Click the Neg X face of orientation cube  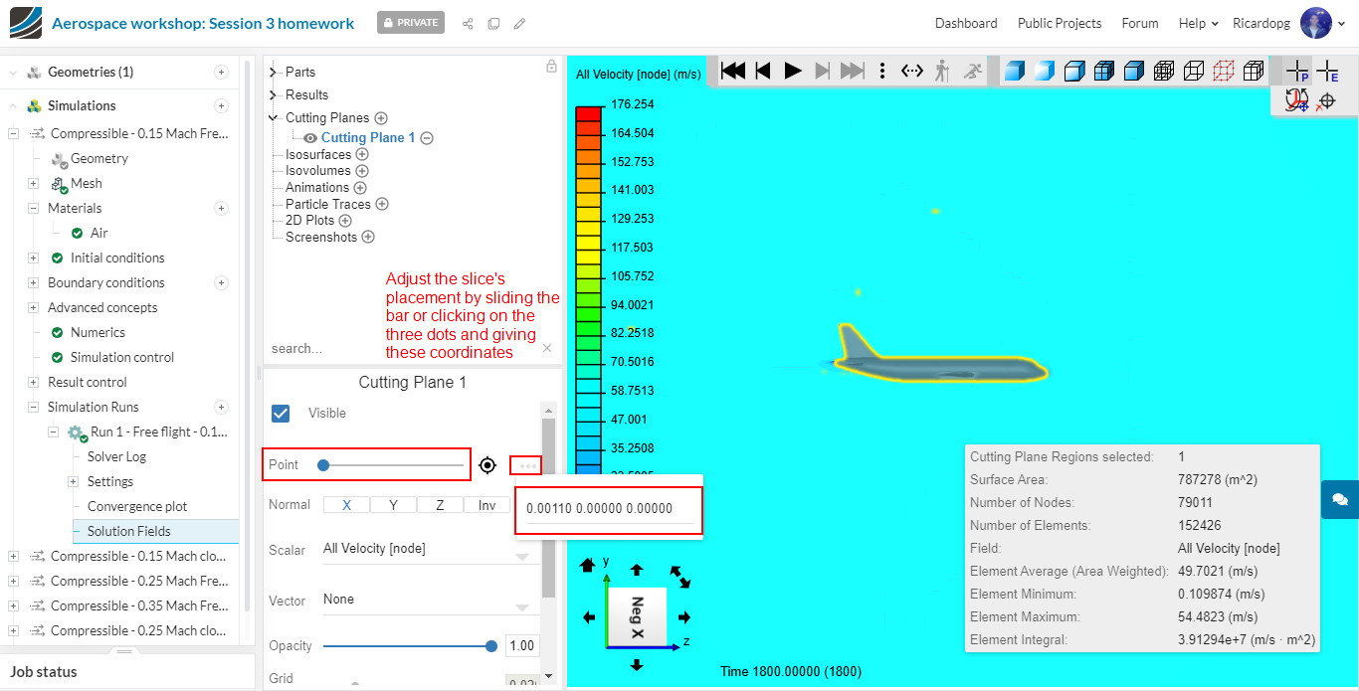coord(637,617)
